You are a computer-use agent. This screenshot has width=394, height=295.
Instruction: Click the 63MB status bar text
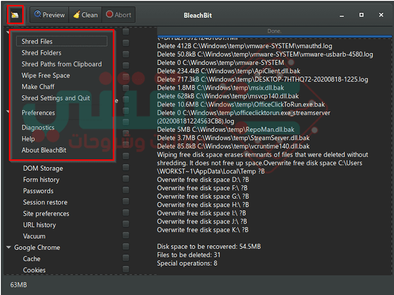coord(19,285)
